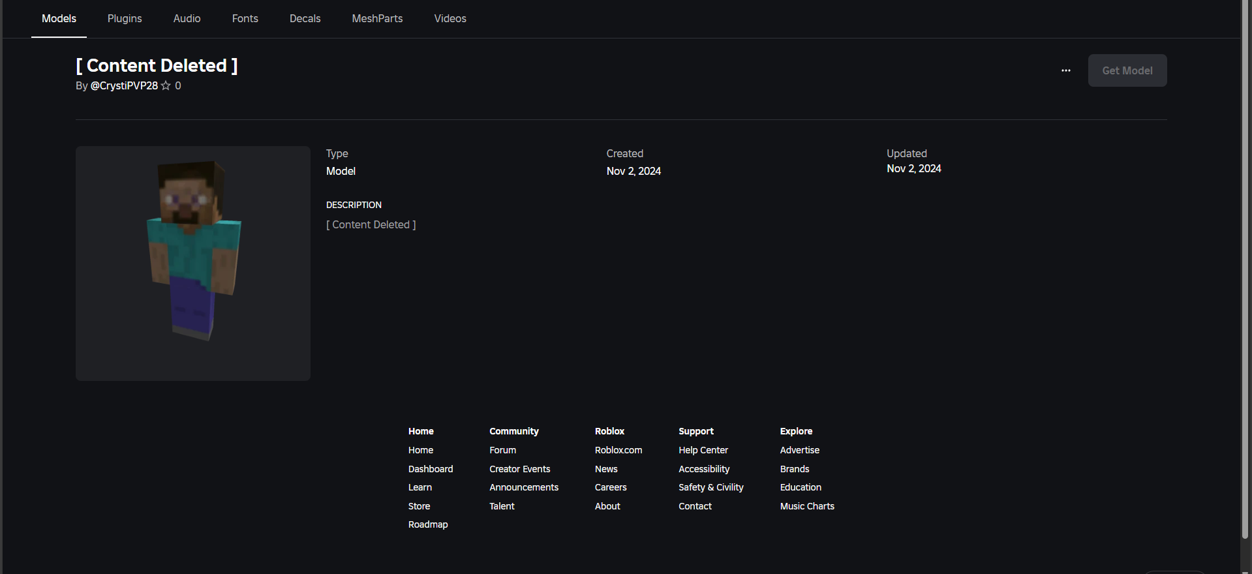Click the Created date 'Nov 2, 2024'
This screenshot has height=574, width=1252.
click(x=634, y=171)
